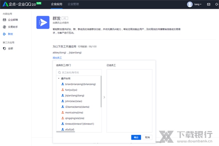This screenshot has width=219, height=146.
Task: Click orange user icon beside fun(yu)
Action: (x=63, y=90)
